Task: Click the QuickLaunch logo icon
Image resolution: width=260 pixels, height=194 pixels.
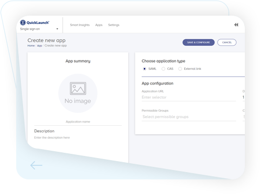Action: [x=23, y=22]
